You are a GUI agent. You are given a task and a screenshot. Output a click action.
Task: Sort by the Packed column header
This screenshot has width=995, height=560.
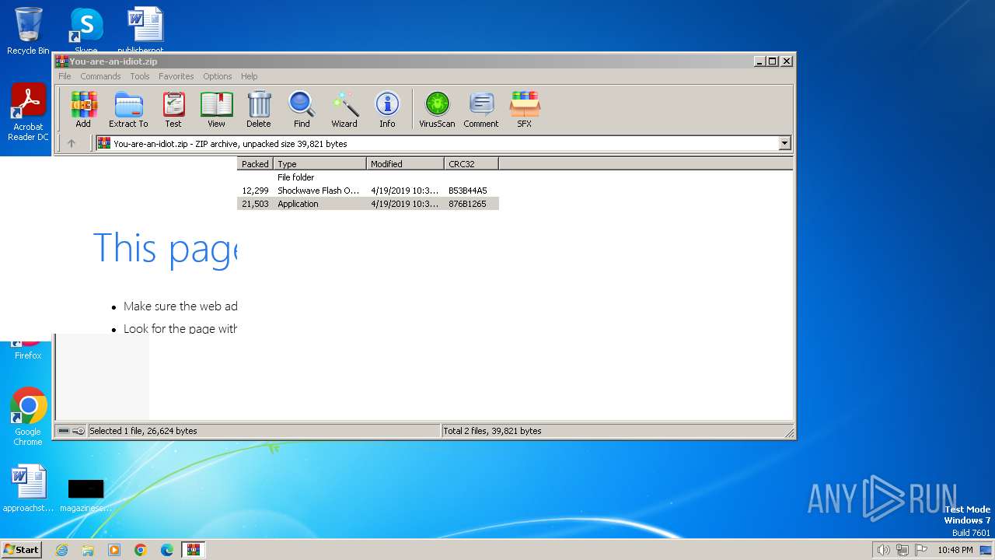(x=255, y=163)
